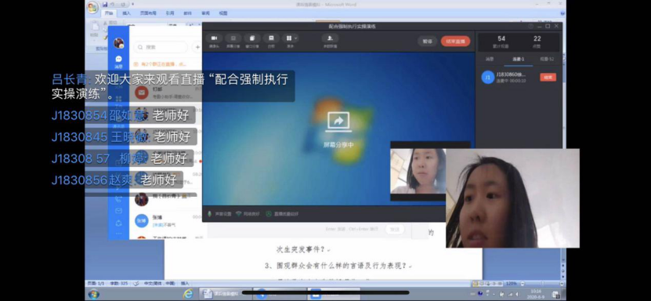This screenshot has width=651, height=301.
Task: Click the screen share icon in the toolbar
Action: [233, 38]
